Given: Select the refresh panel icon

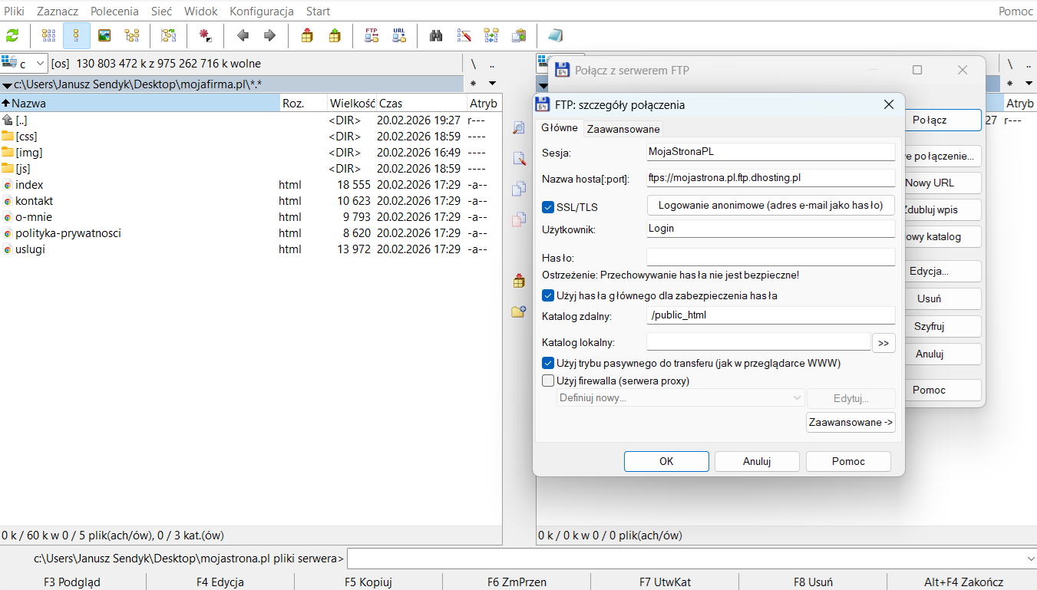Looking at the screenshot, I should click(14, 35).
